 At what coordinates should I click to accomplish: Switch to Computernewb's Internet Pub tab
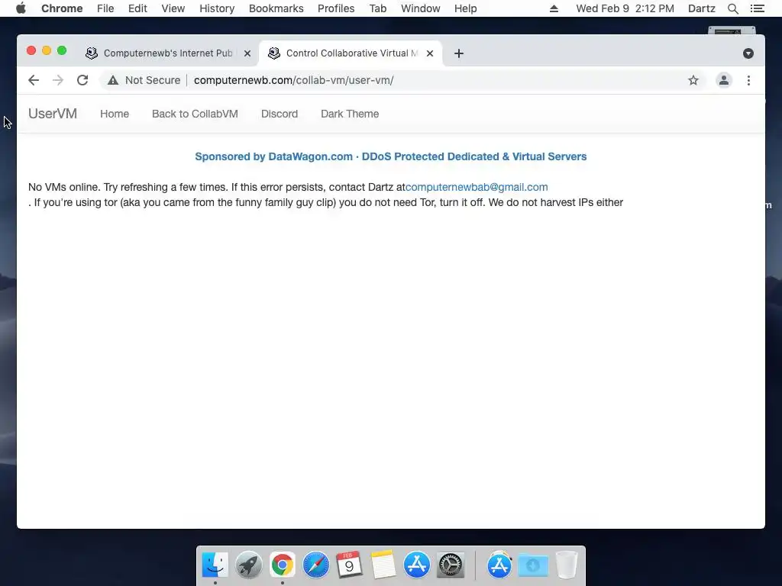coord(167,53)
